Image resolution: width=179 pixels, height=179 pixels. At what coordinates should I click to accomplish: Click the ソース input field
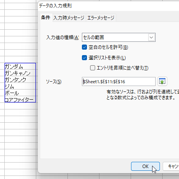click(119, 81)
